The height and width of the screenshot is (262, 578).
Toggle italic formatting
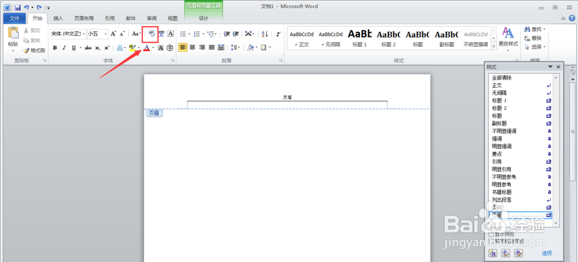click(x=64, y=47)
